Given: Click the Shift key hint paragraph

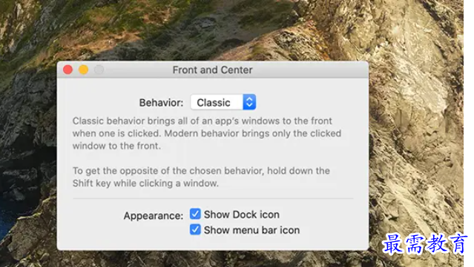Looking at the screenshot, I should [x=201, y=177].
